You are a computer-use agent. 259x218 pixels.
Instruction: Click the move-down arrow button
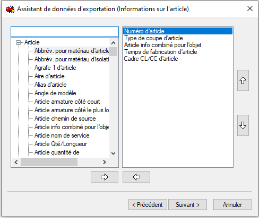[243, 125]
